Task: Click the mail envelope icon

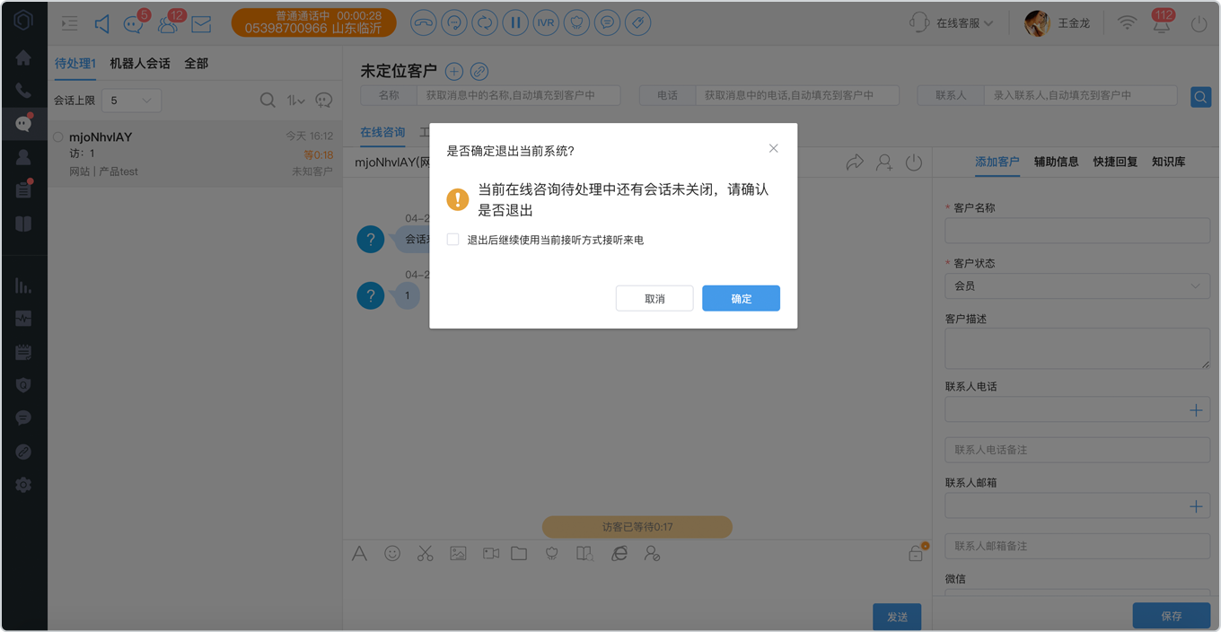Action: 201,24
